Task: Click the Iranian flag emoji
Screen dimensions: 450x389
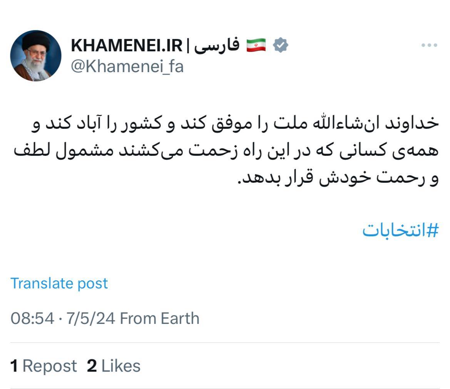Action: tap(256, 44)
